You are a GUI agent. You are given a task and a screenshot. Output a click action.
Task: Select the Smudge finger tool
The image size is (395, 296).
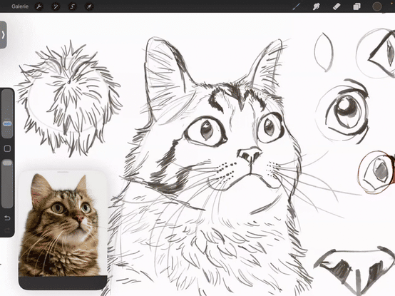coord(317,6)
